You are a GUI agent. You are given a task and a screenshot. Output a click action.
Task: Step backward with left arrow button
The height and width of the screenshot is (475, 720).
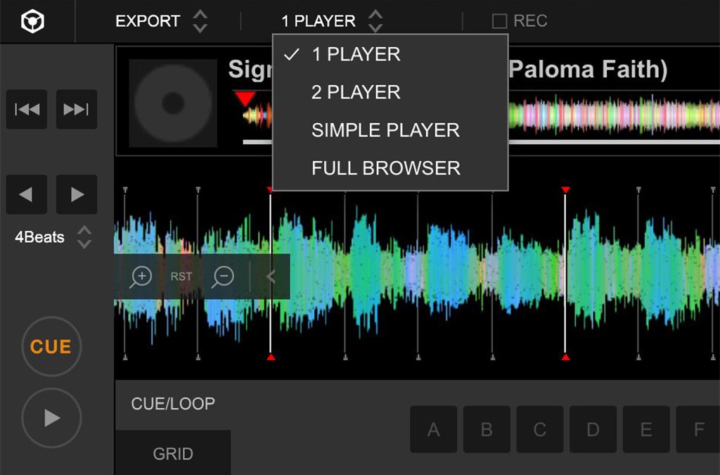pos(27,194)
